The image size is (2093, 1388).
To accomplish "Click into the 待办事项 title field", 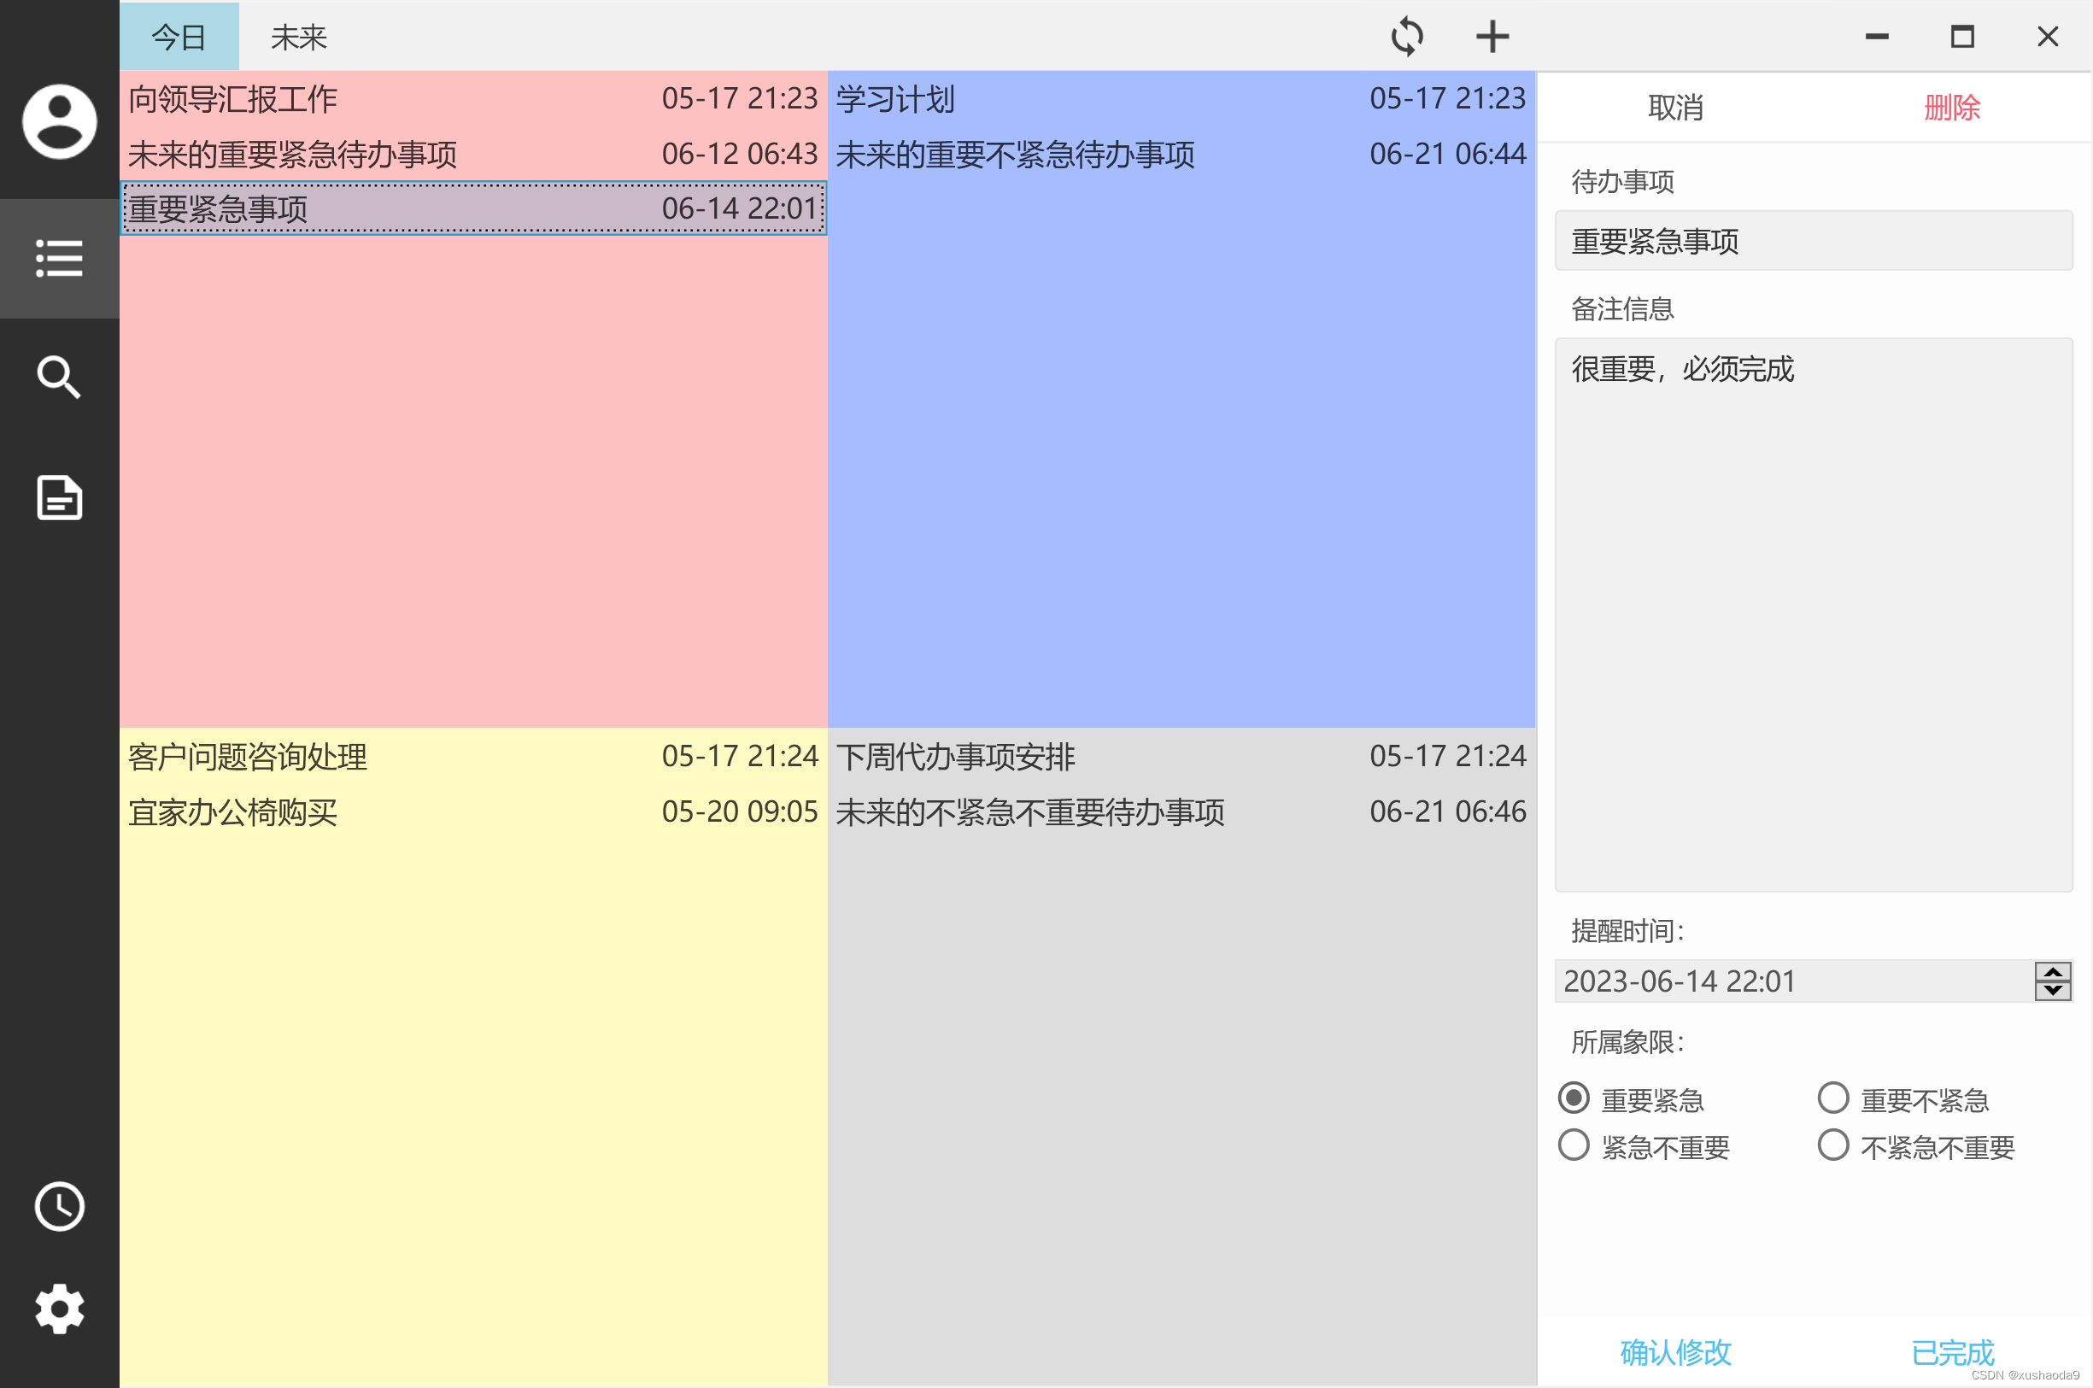I will [1812, 241].
